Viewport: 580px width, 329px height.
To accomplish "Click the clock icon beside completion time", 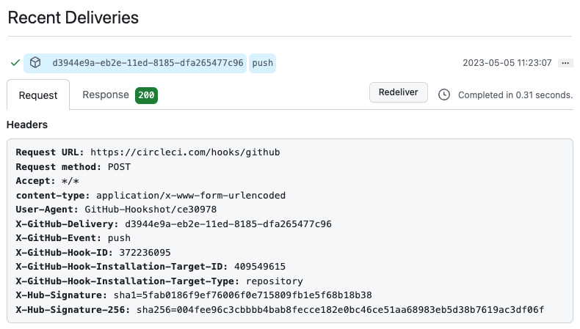I will click(x=444, y=95).
